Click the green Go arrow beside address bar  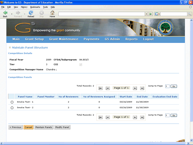[150, 14]
